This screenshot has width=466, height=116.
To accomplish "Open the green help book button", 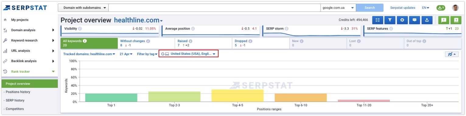I will (456, 20).
